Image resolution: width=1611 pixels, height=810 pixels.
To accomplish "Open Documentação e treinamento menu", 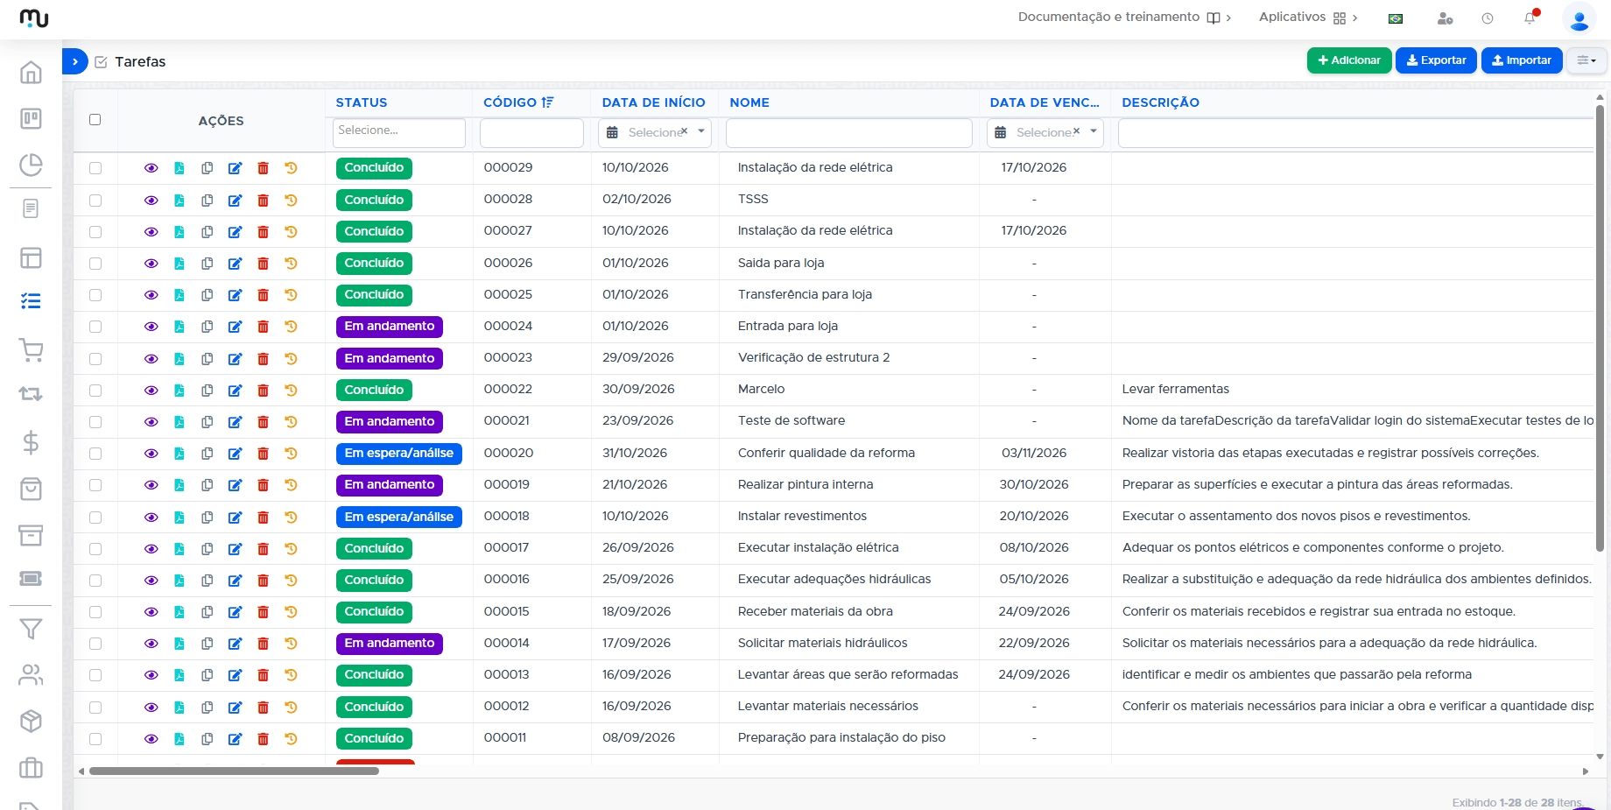I will click(x=1124, y=18).
